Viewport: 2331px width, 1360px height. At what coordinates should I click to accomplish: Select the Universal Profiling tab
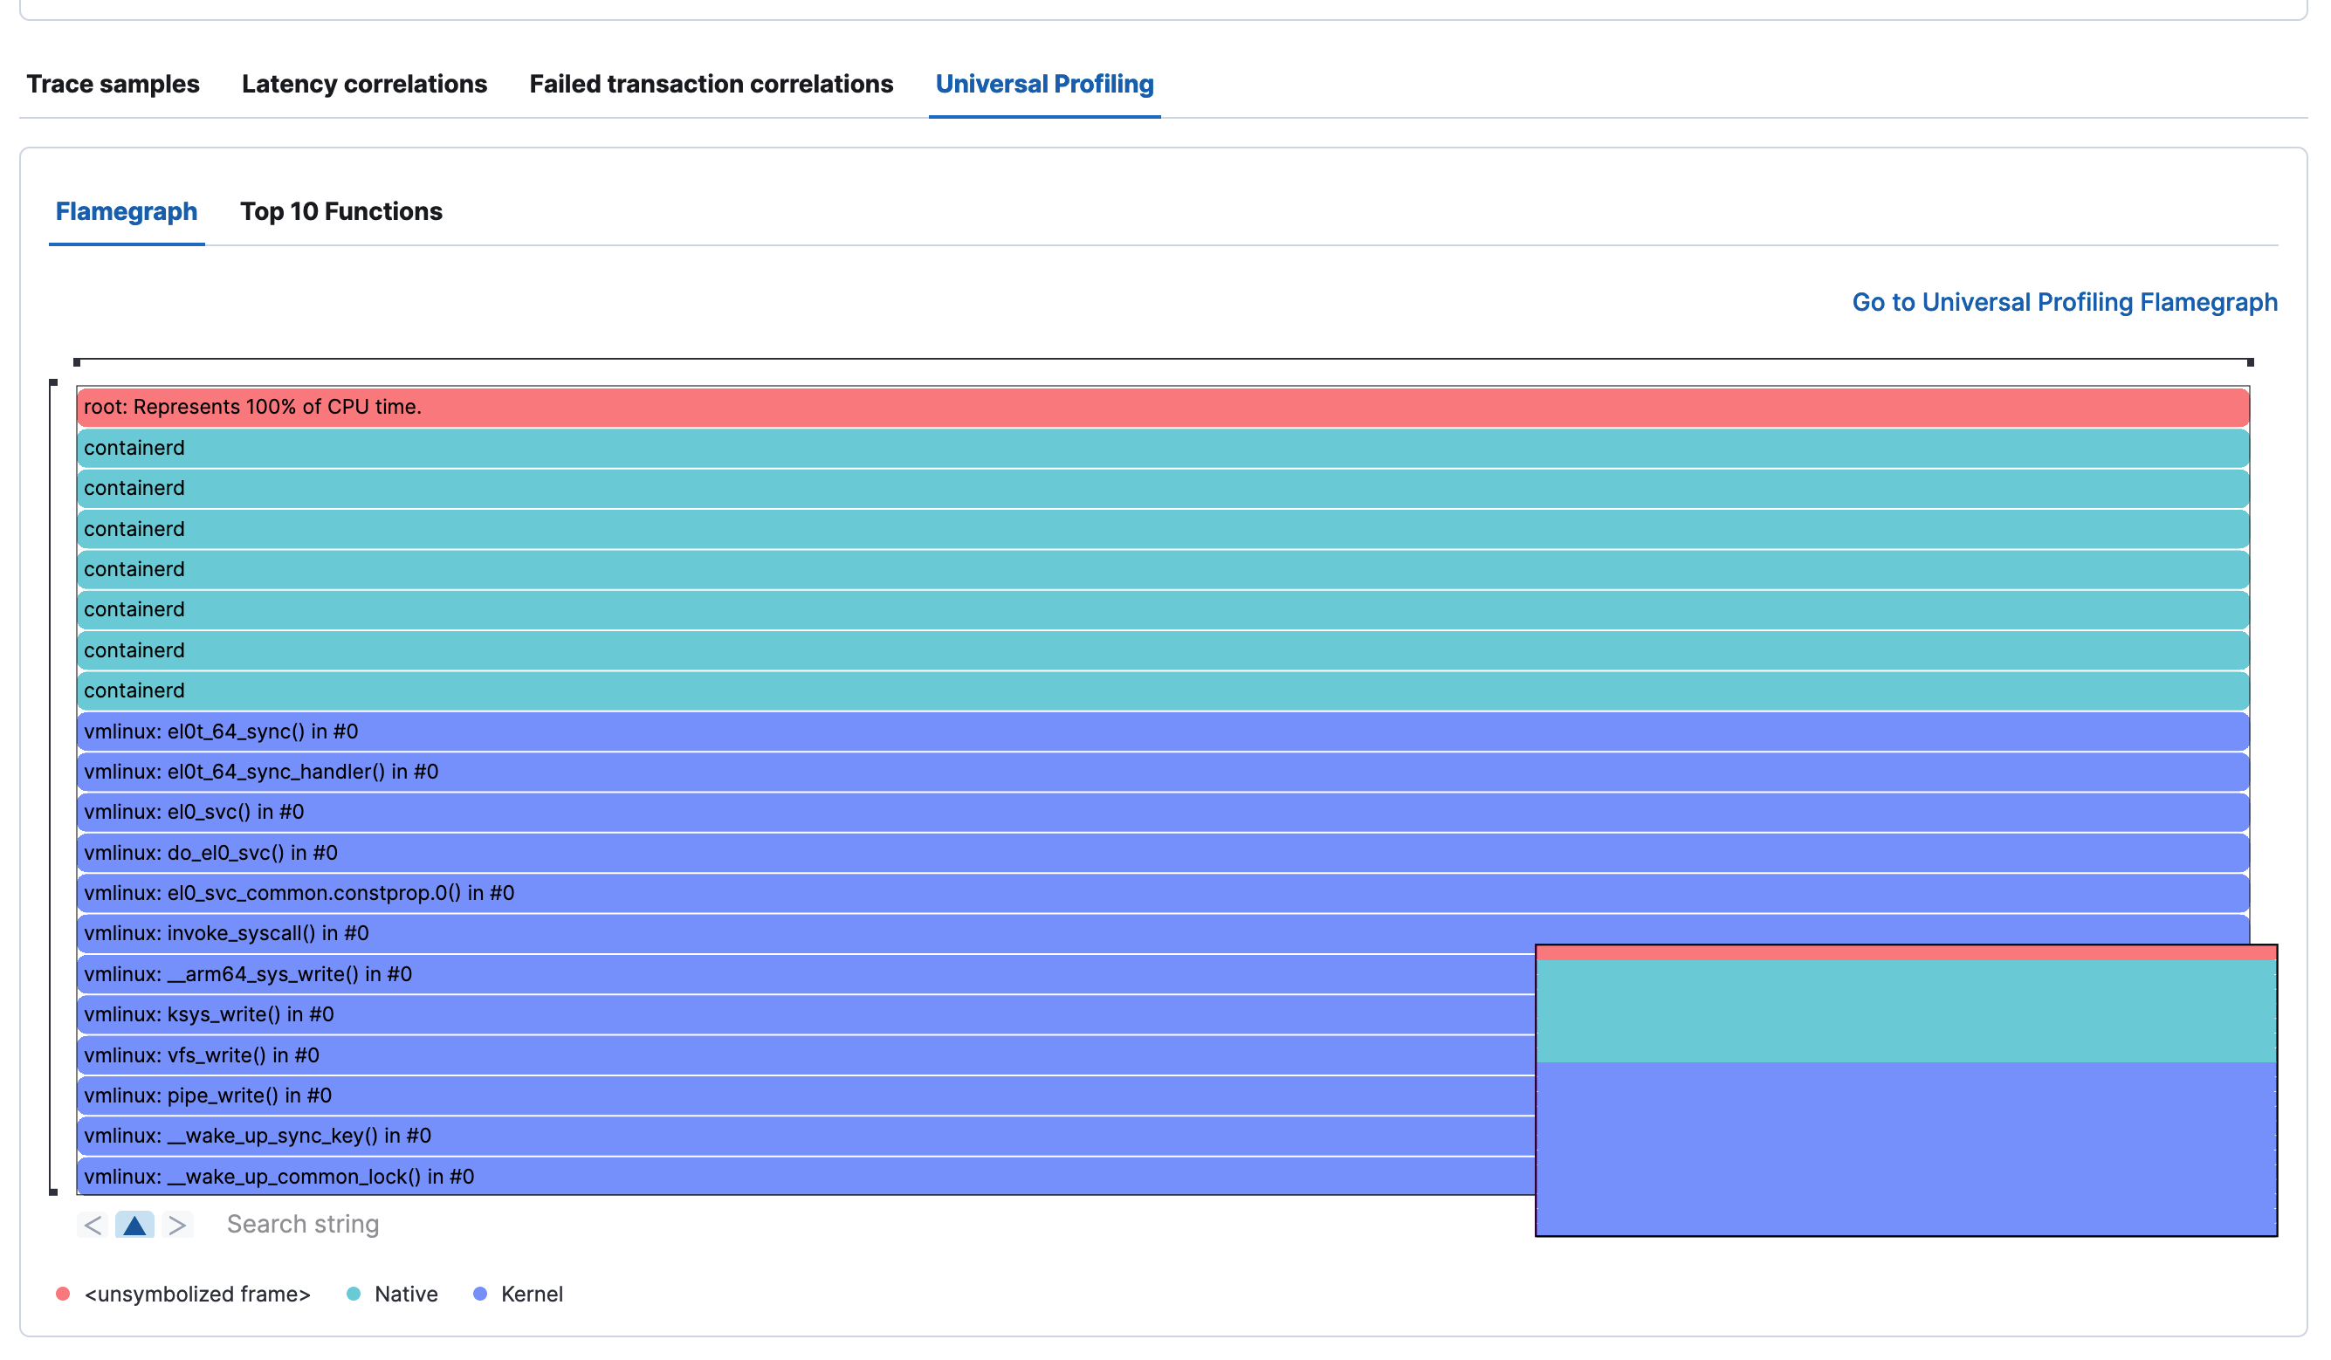[x=1044, y=84]
